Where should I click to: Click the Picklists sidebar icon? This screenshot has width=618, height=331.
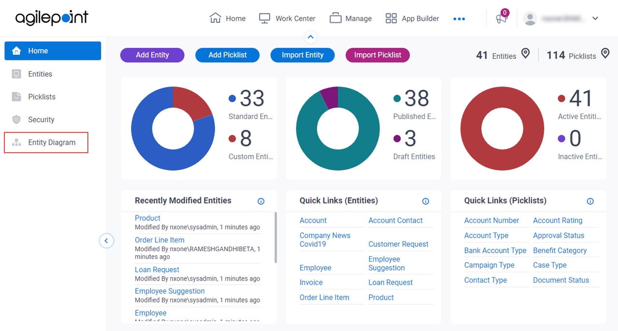pos(16,97)
